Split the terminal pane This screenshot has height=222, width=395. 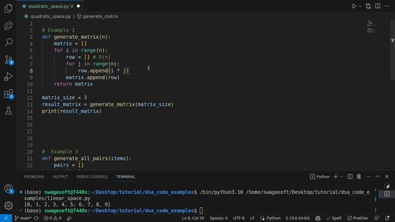tap(350, 177)
